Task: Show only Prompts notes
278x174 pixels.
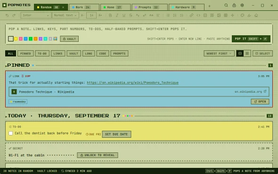Action: click(119, 54)
